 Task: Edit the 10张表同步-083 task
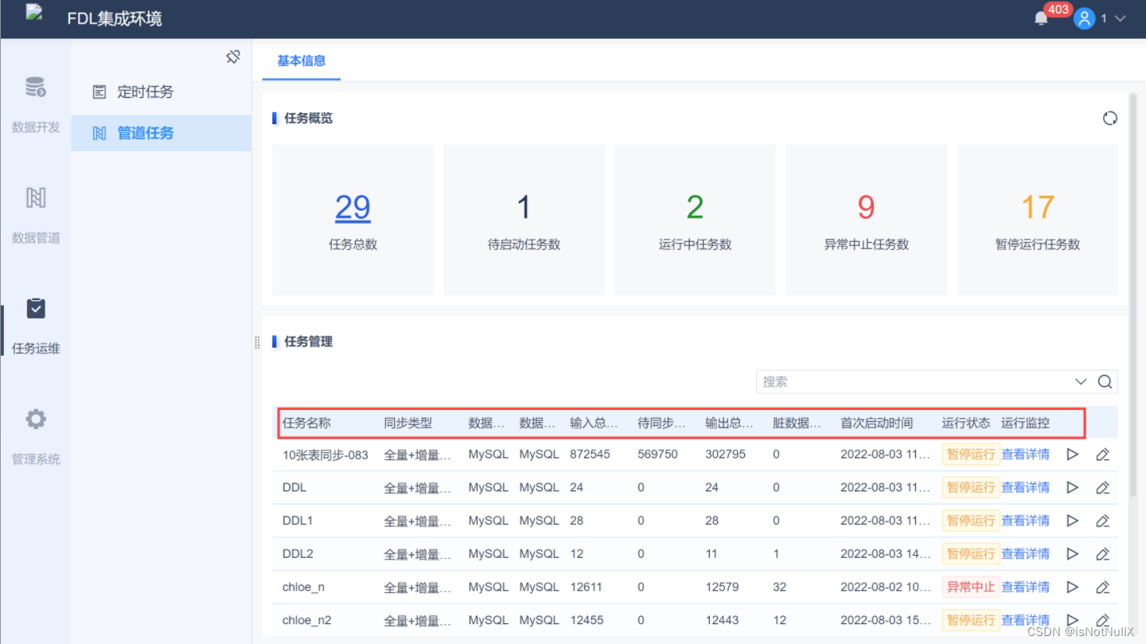[1102, 455]
